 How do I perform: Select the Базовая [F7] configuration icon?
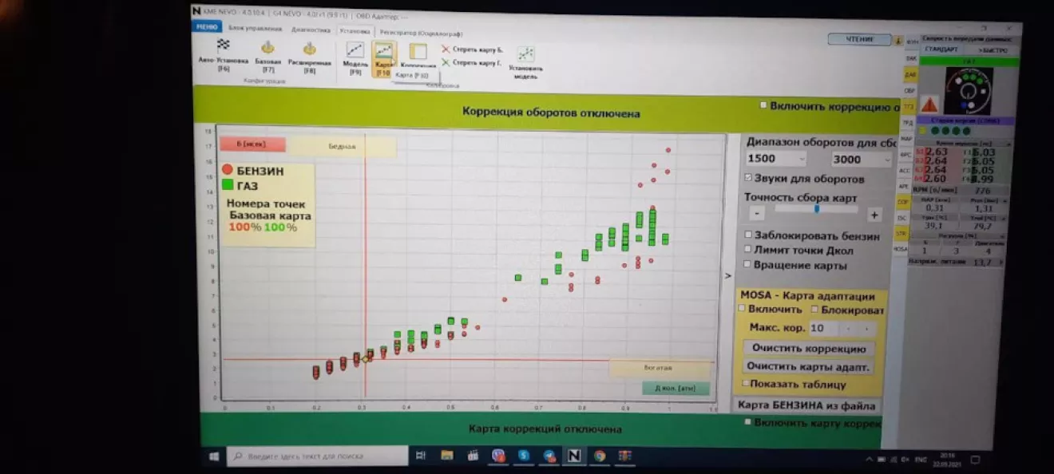point(268,48)
